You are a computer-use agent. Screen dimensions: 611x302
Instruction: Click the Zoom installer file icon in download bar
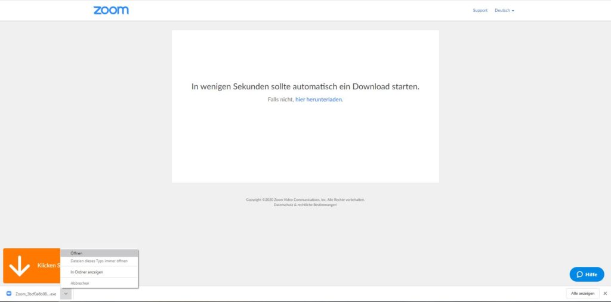[9, 294]
